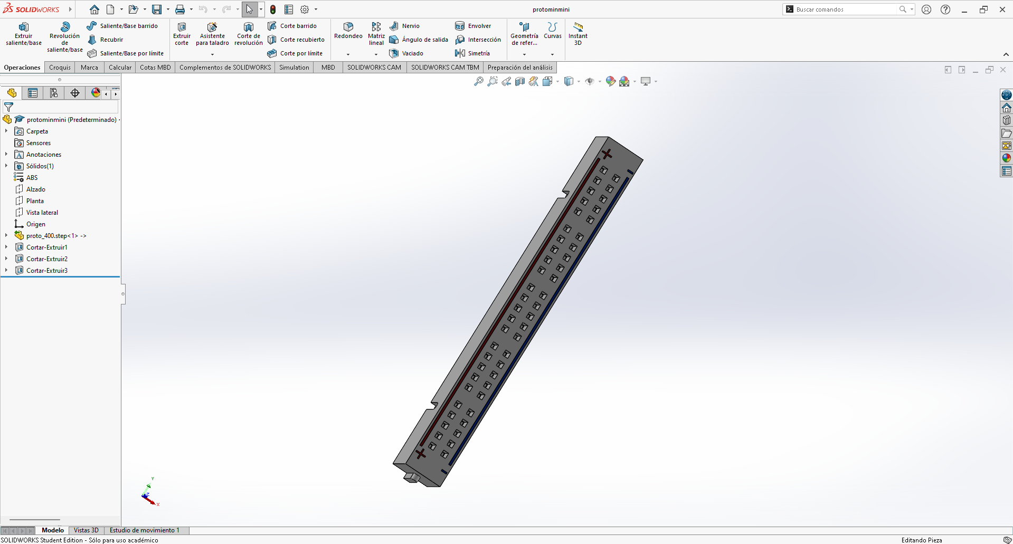The image size is (1013, 544).
Task: Click the Home icon in top toolbar
Action: [94, 9]
